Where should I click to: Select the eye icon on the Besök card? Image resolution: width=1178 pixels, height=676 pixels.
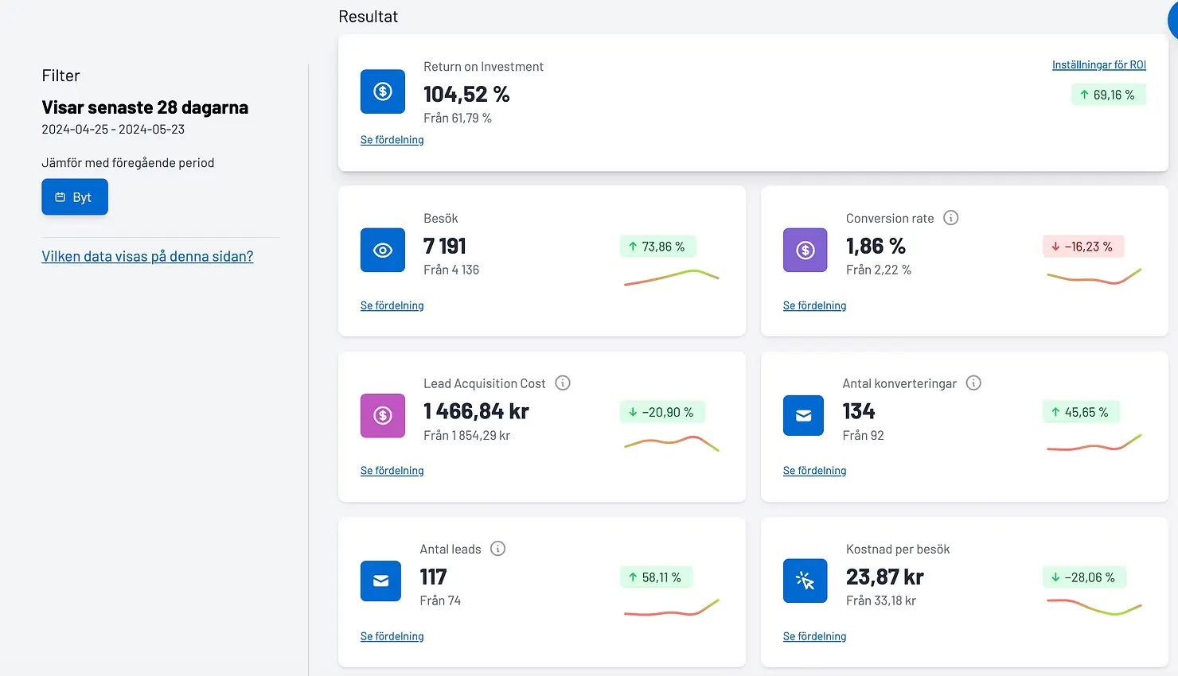(382, 250)
